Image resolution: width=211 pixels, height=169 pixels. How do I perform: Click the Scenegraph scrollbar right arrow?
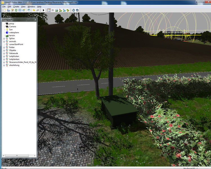point(35,156)
